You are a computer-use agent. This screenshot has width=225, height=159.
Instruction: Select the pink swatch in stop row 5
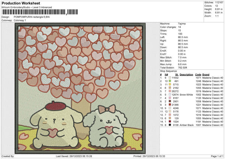(x=170, y=91)
